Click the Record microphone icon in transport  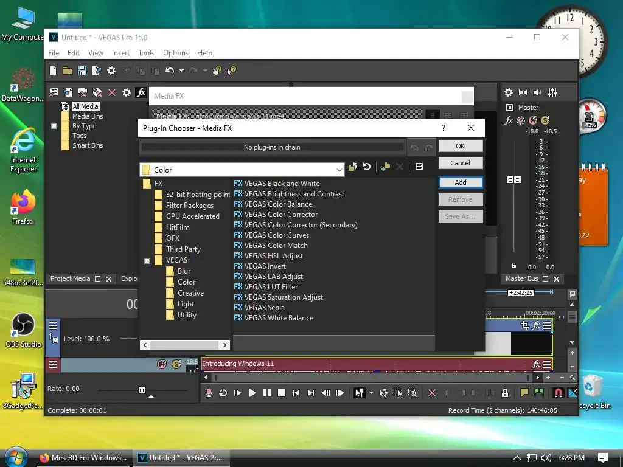tap(209, 393)
